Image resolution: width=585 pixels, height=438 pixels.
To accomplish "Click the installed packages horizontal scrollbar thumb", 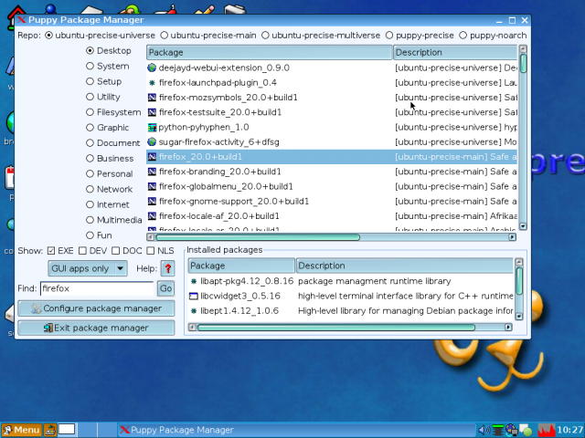I will [x=335, y=328].
